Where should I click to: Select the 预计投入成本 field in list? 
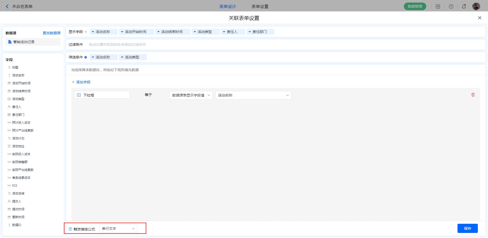(x=21, y=123)
